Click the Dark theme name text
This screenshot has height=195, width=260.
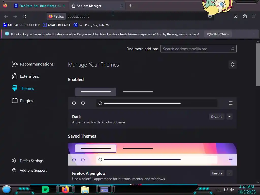click(x=76, y=117)
